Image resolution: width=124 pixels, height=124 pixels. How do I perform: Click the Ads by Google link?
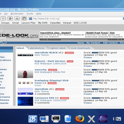click(x=50, y=39)
